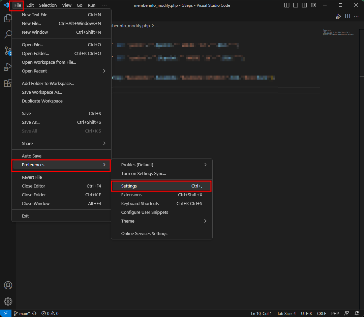Image resolution: width=364 pixels, height=317 pixels.
Task: Open the Run menu
Action: pos(91,5)
